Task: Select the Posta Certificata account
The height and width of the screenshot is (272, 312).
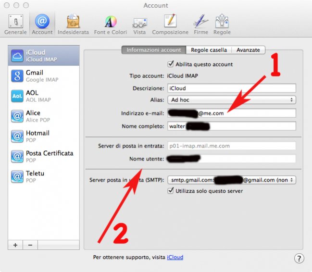Action: [x=44, y=156]
